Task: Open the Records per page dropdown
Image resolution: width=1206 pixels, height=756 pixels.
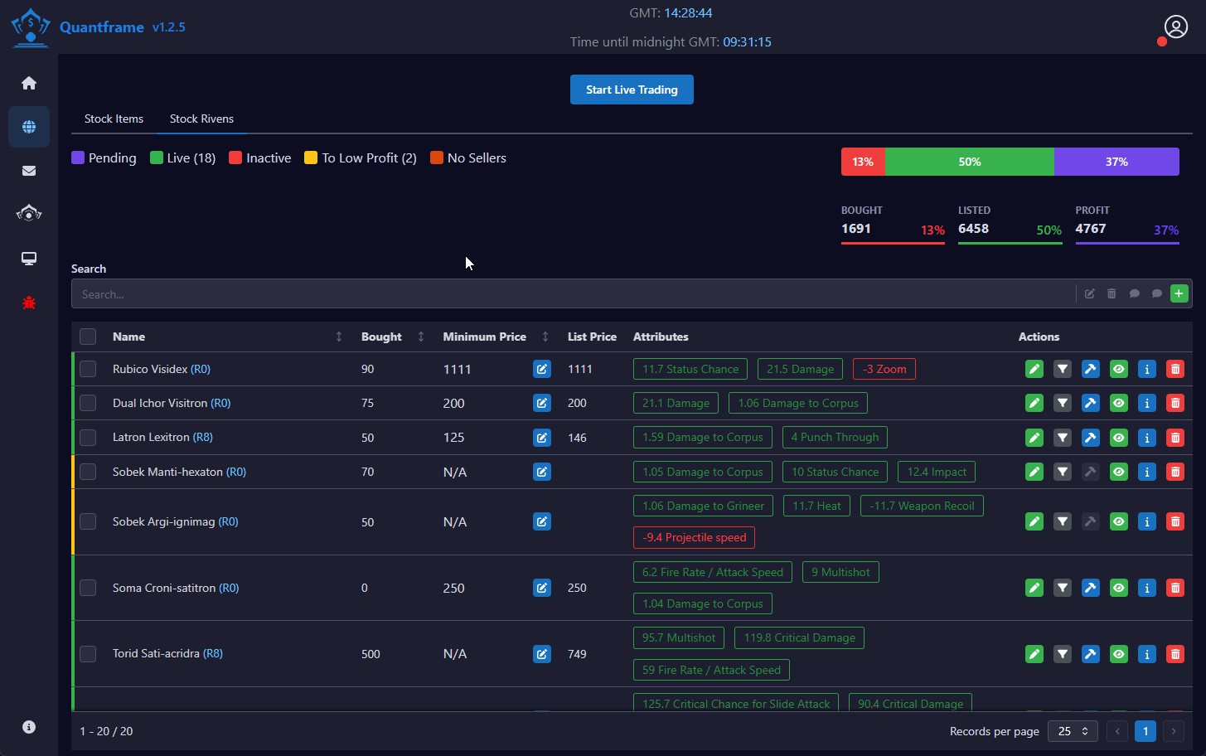Action: coord(1073,731)
